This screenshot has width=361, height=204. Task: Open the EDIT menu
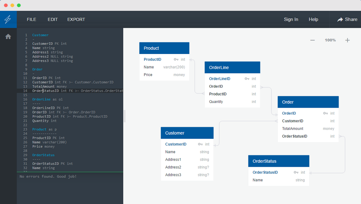(x=53, y=19)
